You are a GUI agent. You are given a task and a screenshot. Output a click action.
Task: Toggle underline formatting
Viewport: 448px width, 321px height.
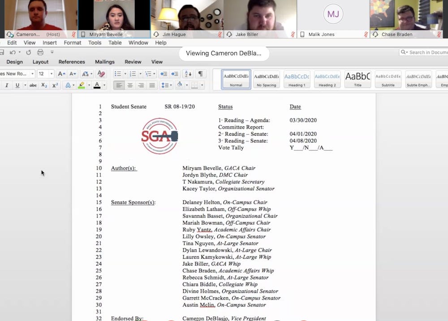(17, 86)
